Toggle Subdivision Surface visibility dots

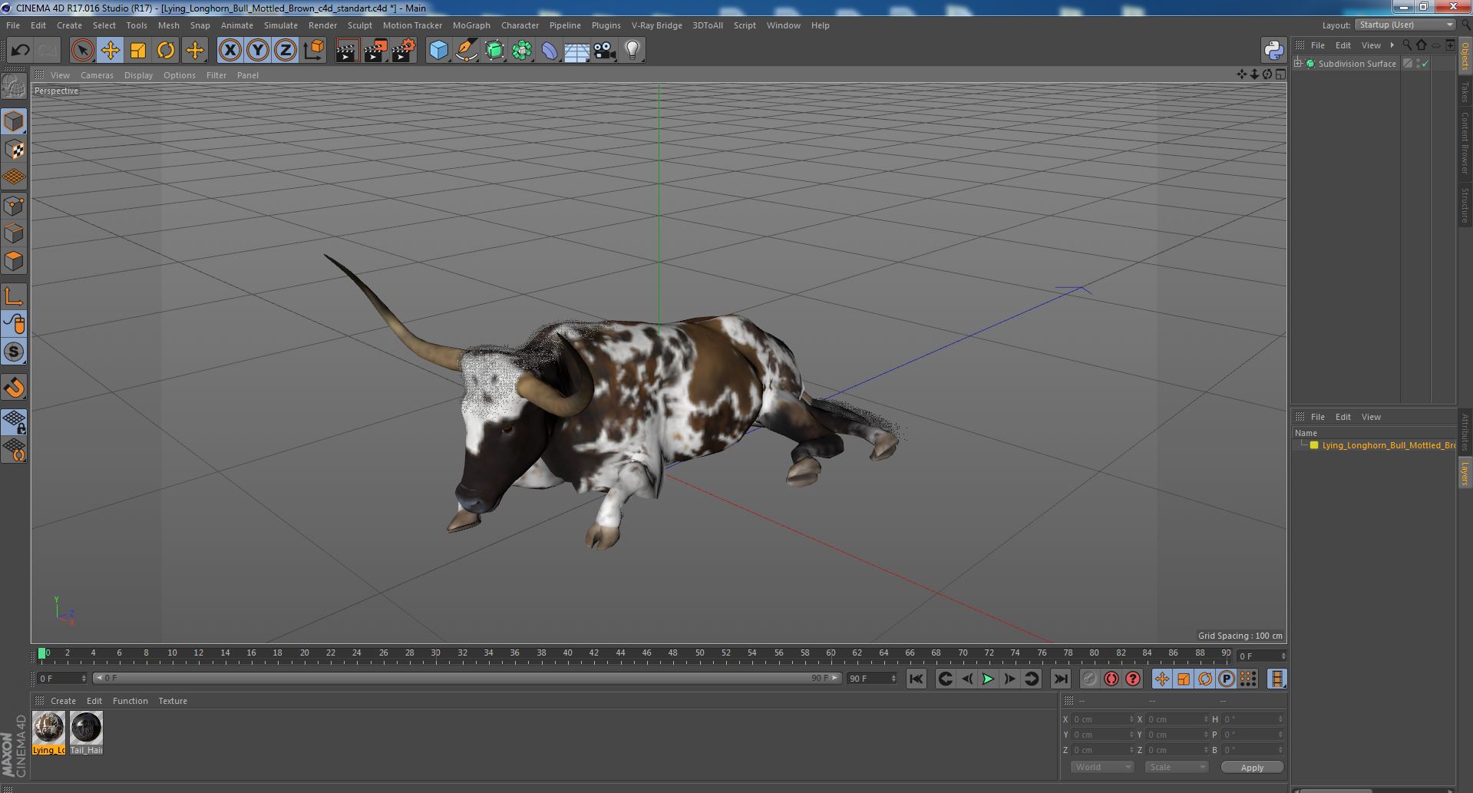point(1419,64)
